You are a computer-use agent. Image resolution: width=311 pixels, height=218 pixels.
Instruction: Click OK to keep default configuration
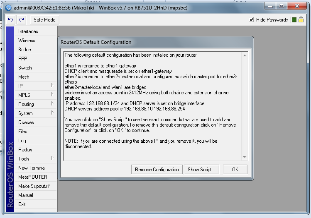tap(235, 170)
